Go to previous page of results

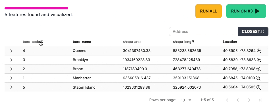pos(238,100)
